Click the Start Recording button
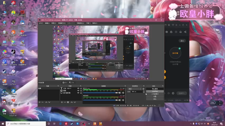 [155, 92]
